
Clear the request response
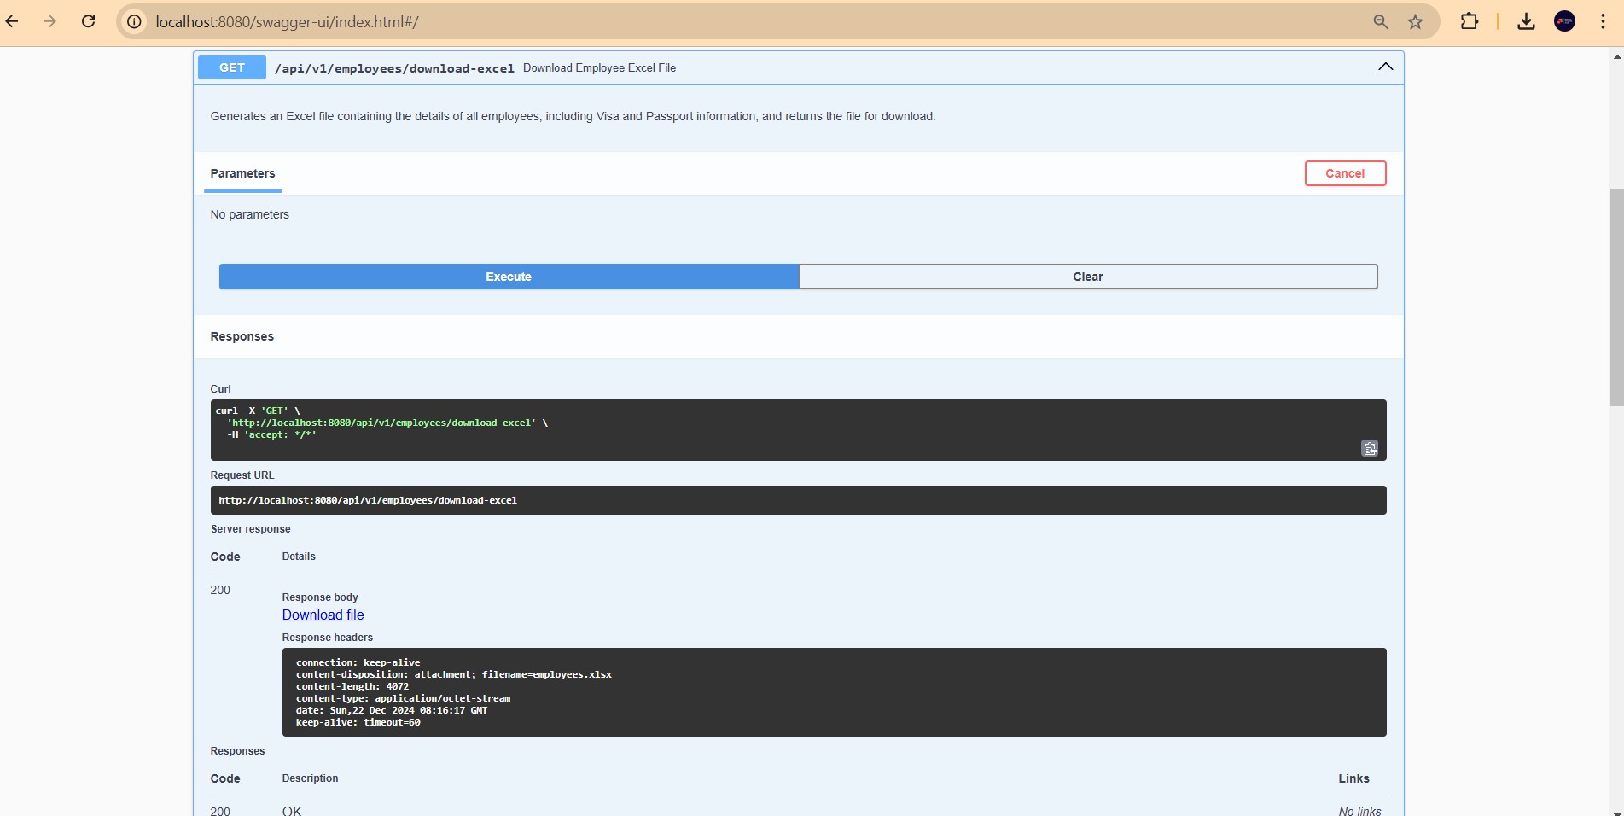[x=1088, y=277]
